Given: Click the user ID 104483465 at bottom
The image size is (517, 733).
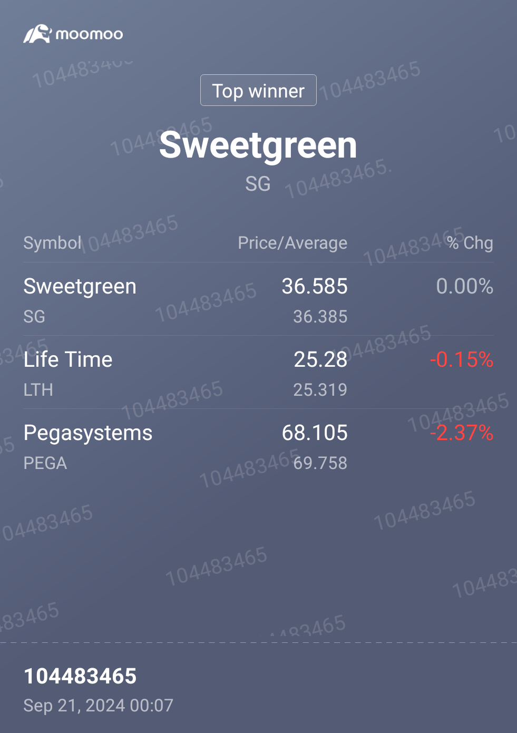Looking at the screenshot, I should pos(80,676).
